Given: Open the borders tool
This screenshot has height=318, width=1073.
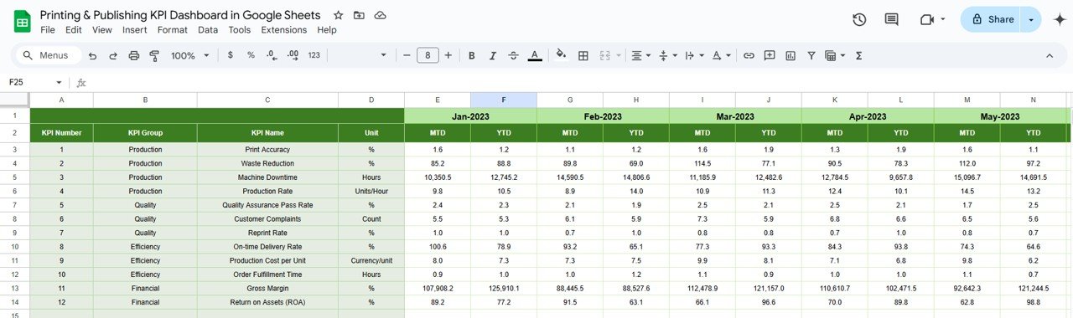Looking at the screenshot, I should (583, 55).
